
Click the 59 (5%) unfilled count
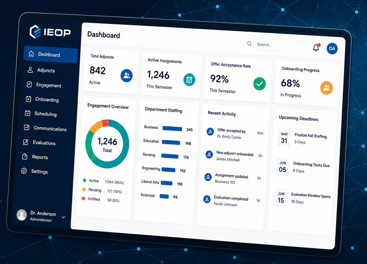coord(113,200)
